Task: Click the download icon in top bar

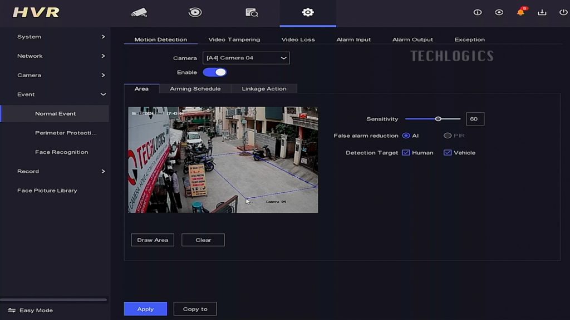Action: (x=542, y=12)
